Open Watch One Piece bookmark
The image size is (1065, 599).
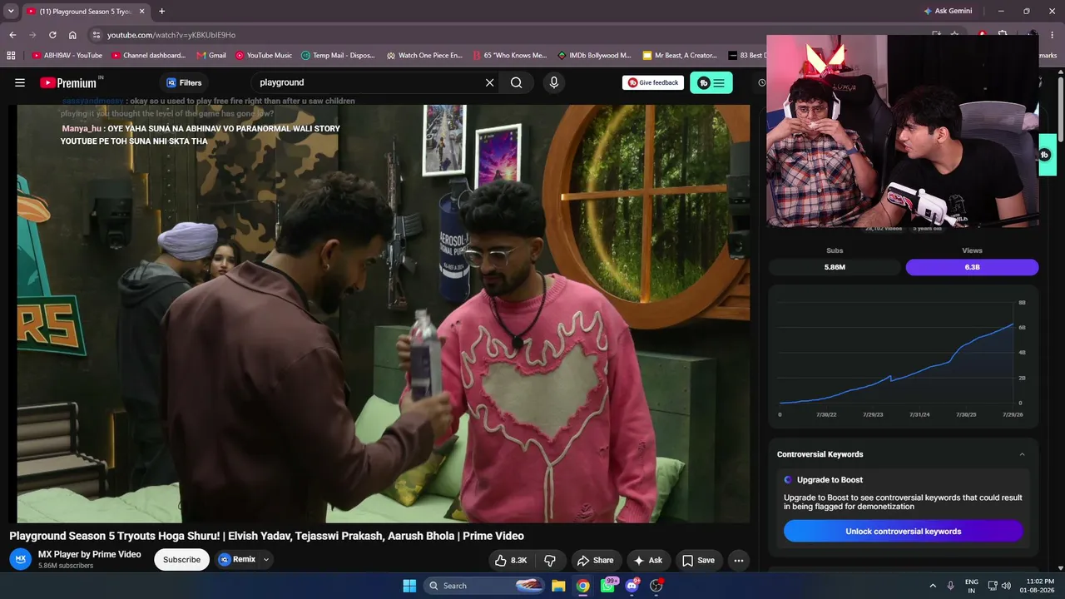[425, 56]
